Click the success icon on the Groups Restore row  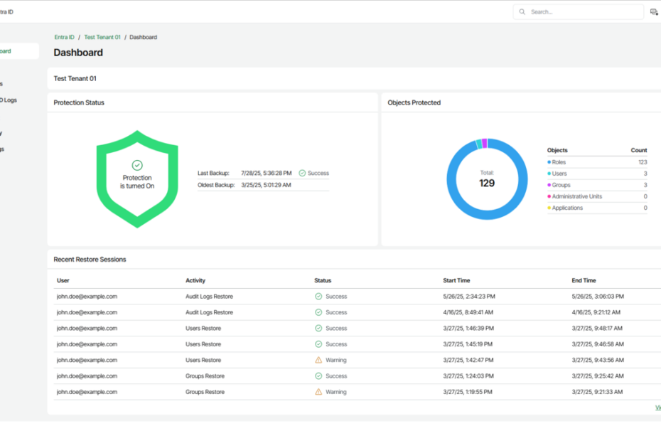click(x=318, y=376)
